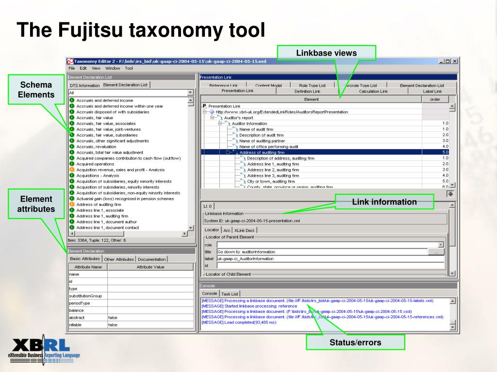Click orange icon beside Acquisition revenue, sales and profit
This screenshot has height=372, width=497.
pyautogui.click(x=72, y=170)
